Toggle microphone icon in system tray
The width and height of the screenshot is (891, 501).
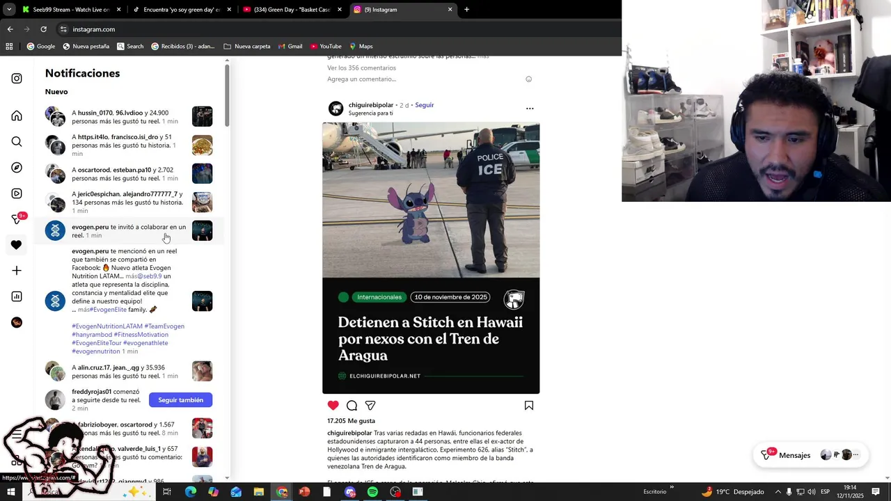click(789, 492)
